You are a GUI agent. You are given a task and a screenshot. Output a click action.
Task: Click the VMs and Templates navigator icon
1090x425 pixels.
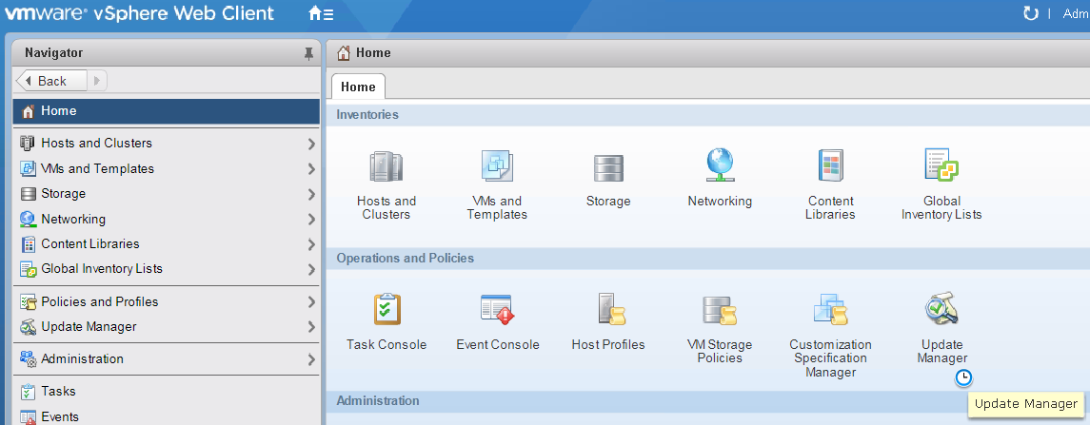pos(28,168)
